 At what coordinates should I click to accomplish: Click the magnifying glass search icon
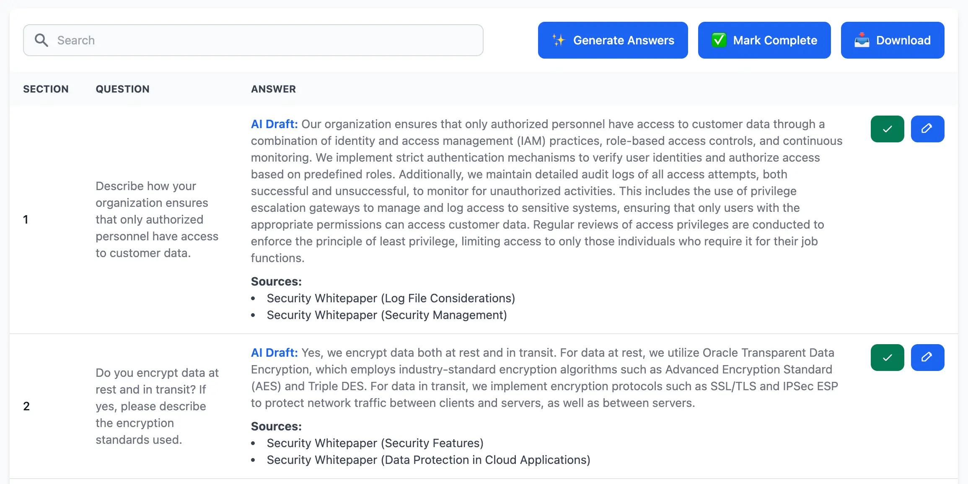[41, 40]
